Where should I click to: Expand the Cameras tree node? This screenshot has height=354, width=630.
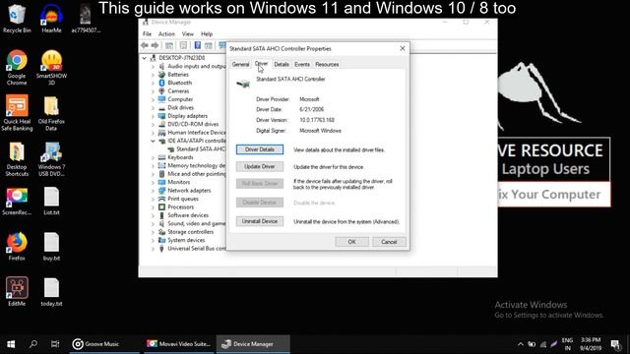point(153,91)
